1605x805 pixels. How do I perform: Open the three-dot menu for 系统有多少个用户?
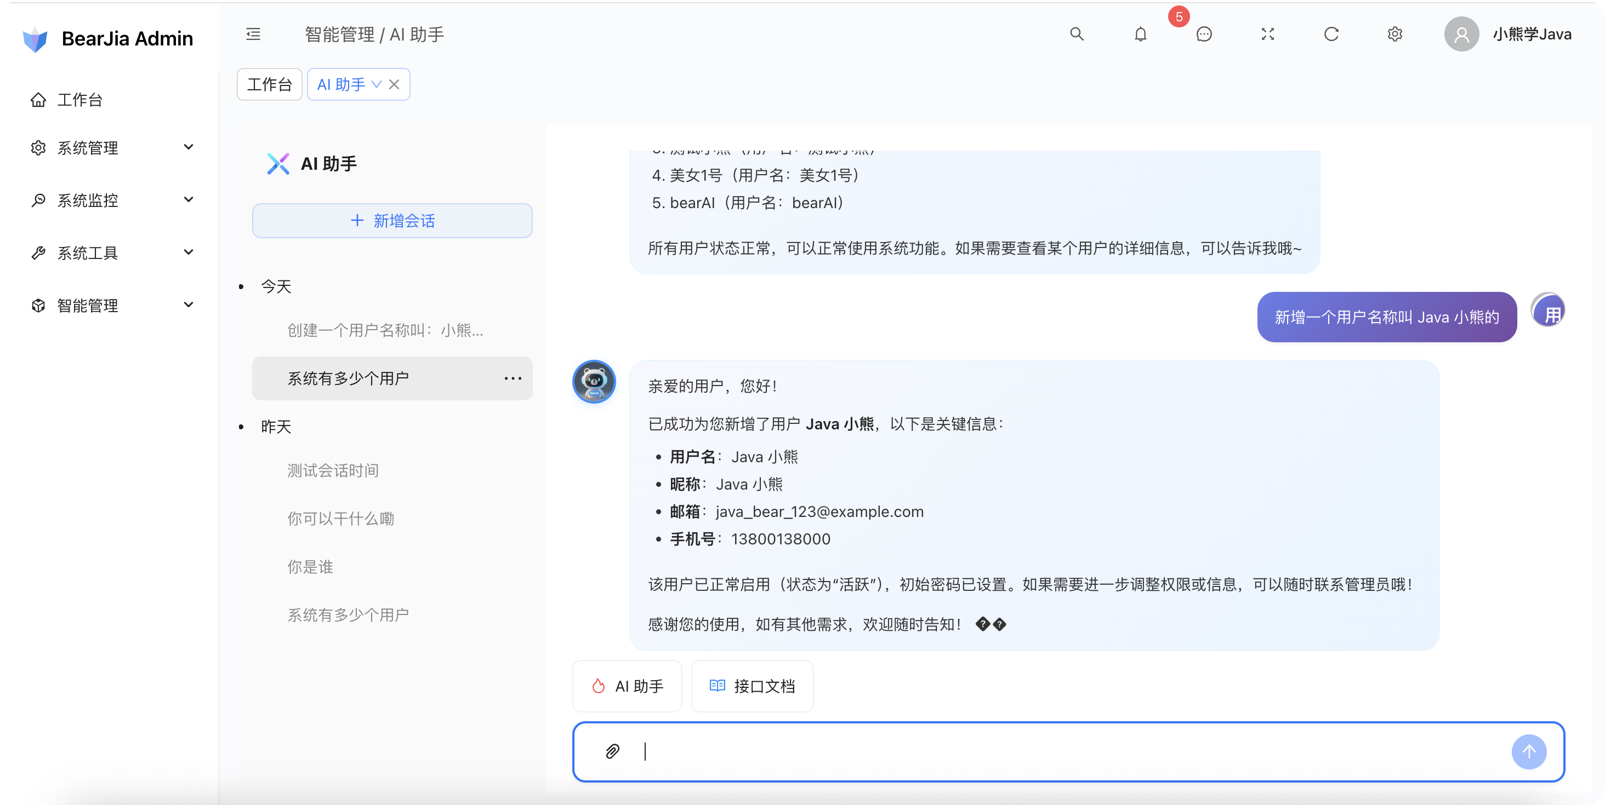coord(513,378)
